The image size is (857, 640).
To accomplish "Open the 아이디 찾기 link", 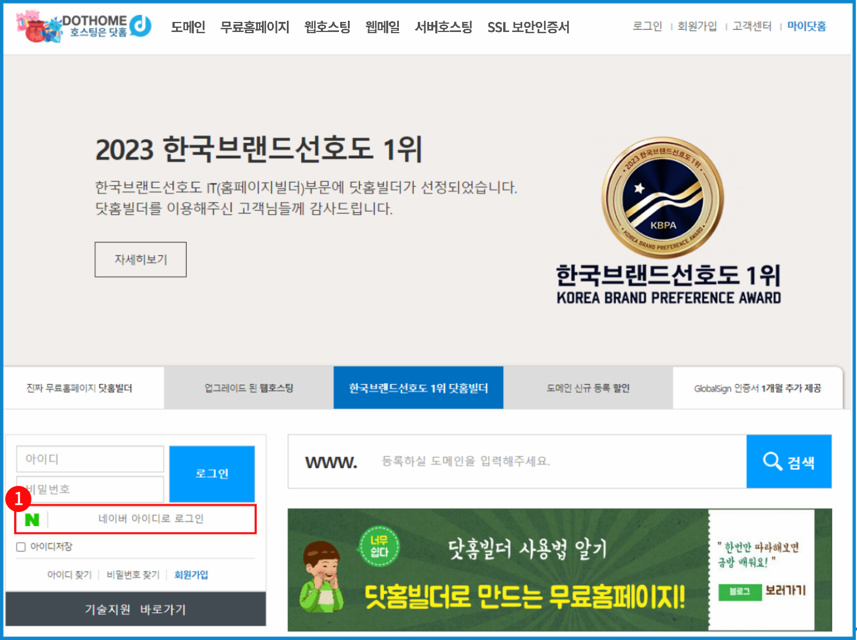I will 69,574.
